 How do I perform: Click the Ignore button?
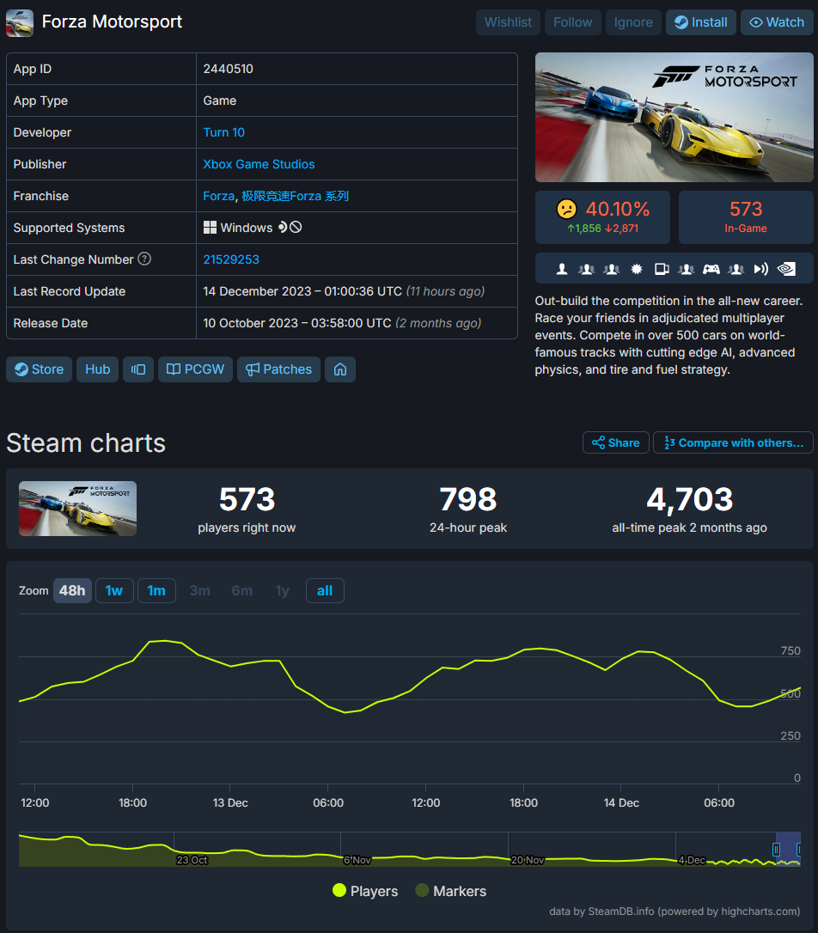coord(633,22)
